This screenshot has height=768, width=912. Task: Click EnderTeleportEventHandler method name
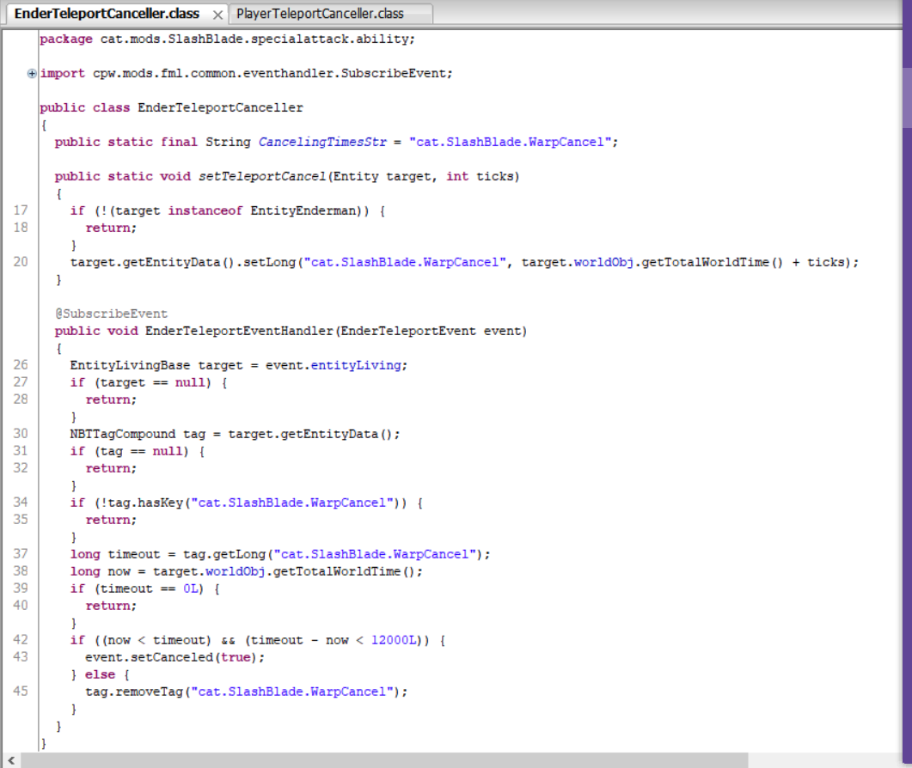(239, 331)
